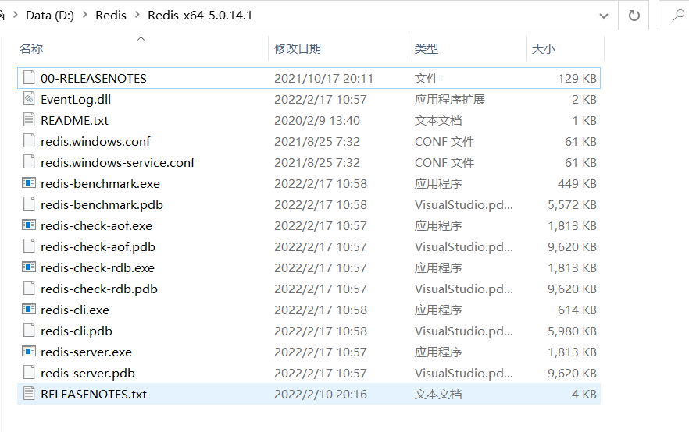This screenshot has height=432, width=689.
Task: Click the redis-server.exe application icon
Action: point(29,352)
